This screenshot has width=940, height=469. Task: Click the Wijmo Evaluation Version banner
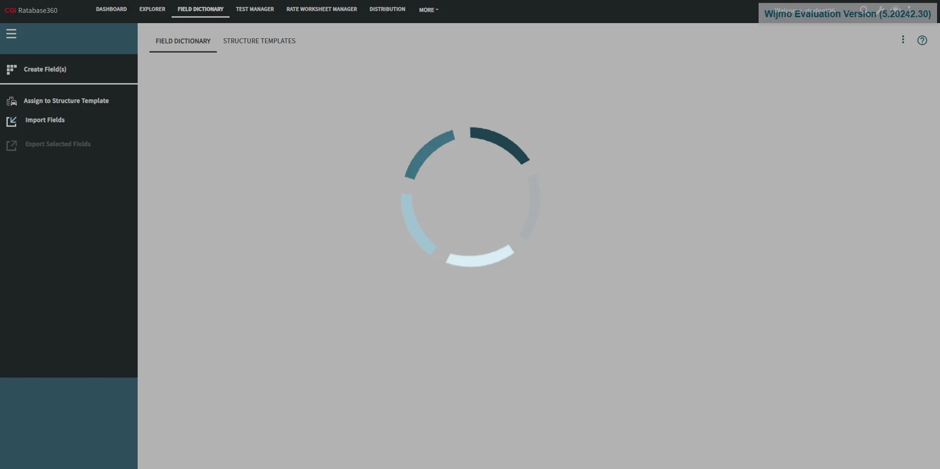[x=847, y=14]
